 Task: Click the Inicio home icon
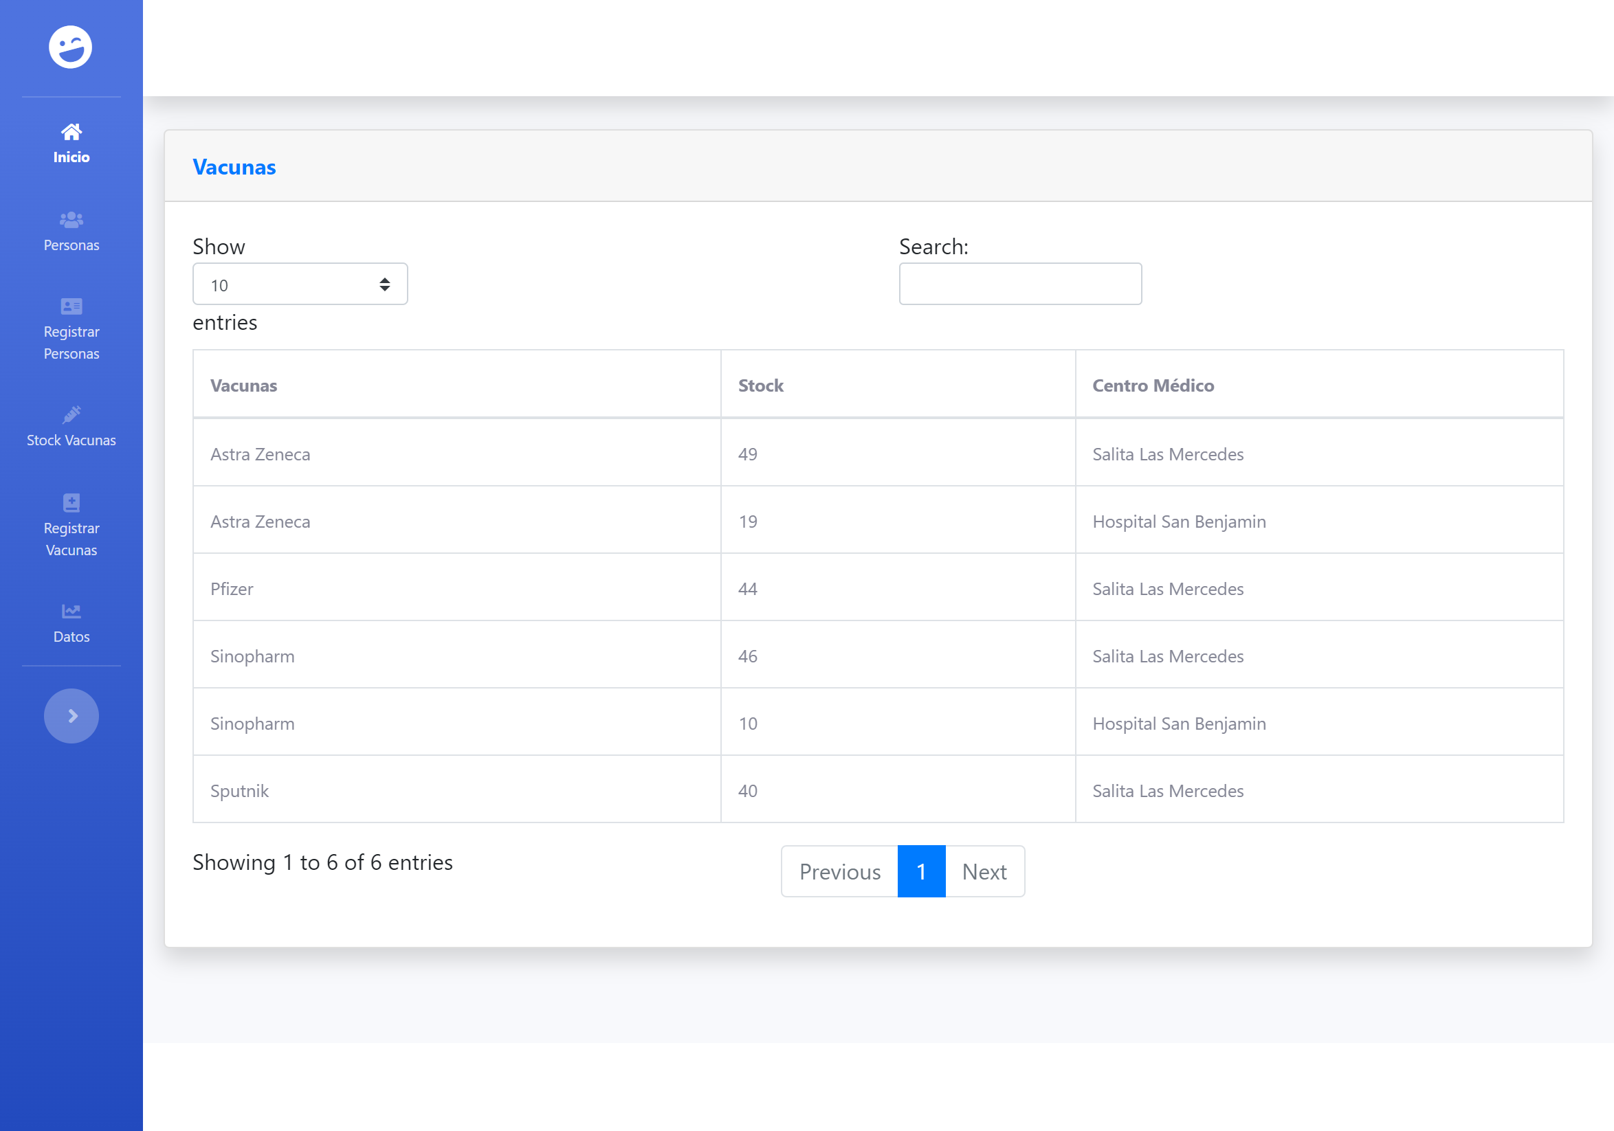[x=71, y=131]
